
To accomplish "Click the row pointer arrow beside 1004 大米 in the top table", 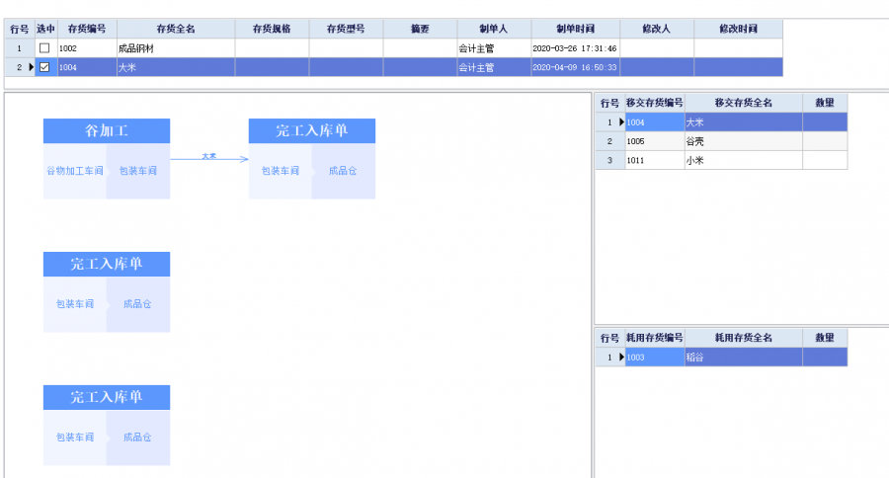I will [31, 67].
